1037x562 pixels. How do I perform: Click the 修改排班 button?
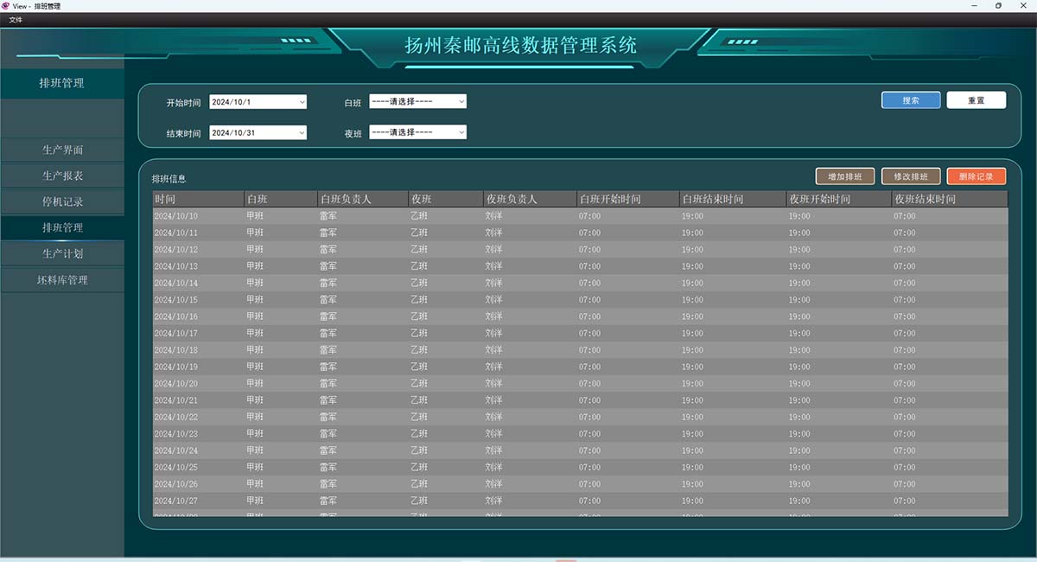point(911,176)
